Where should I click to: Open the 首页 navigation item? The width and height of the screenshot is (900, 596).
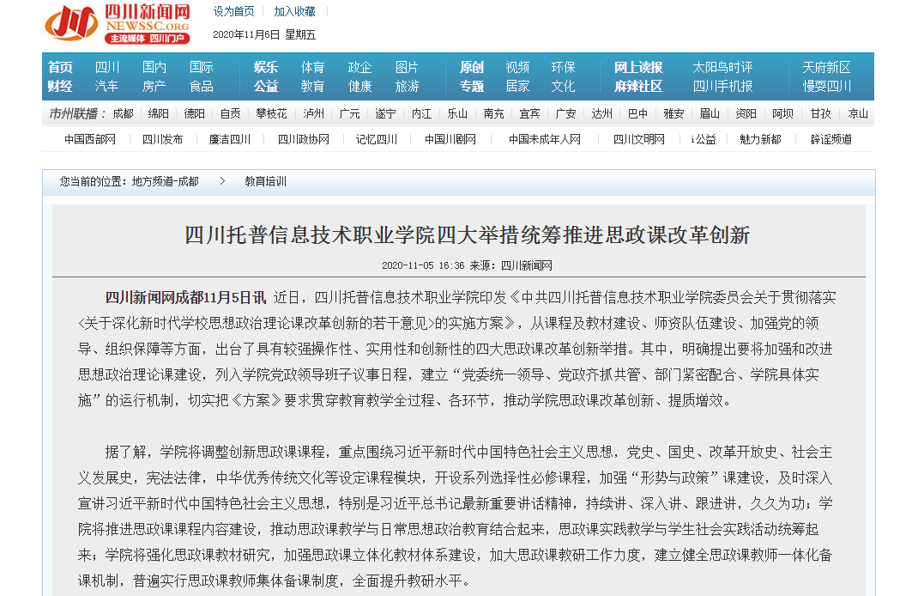[x=60, y=67]
